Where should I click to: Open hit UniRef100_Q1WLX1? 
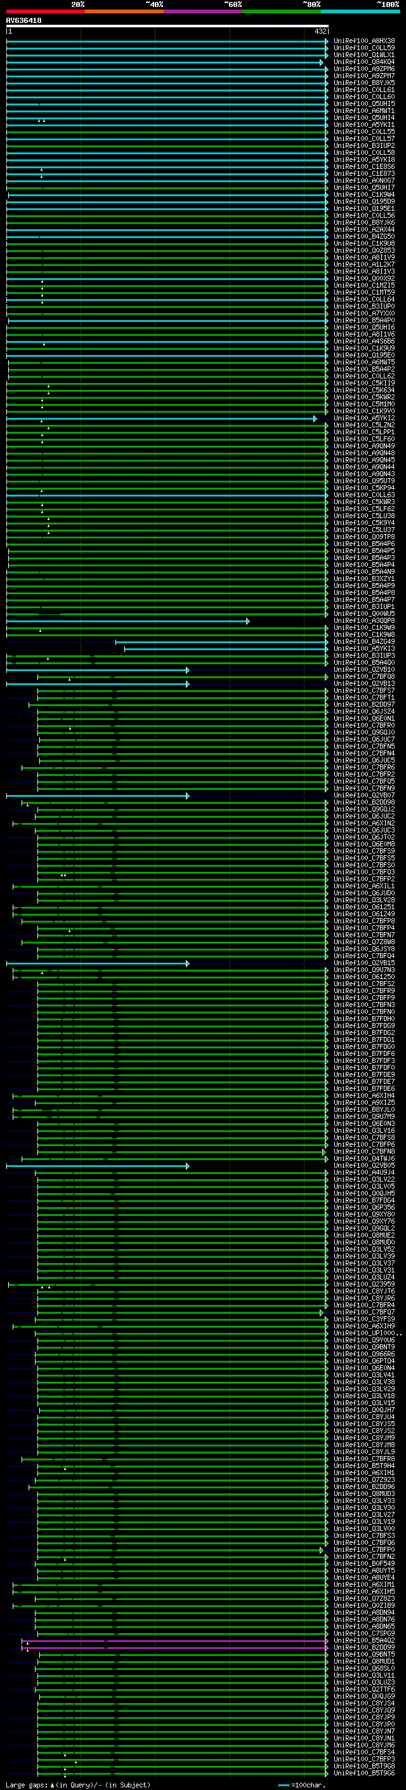click(363, 55)
